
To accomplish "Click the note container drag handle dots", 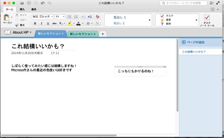I will pos(140,67).
